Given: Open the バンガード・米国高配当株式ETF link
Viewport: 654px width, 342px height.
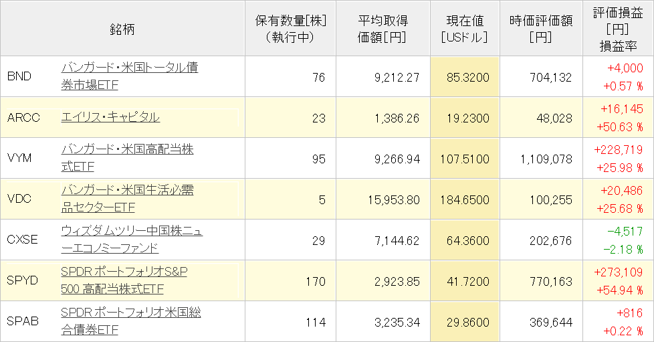Looking at the screenshot, I should [x=127, y=149].
